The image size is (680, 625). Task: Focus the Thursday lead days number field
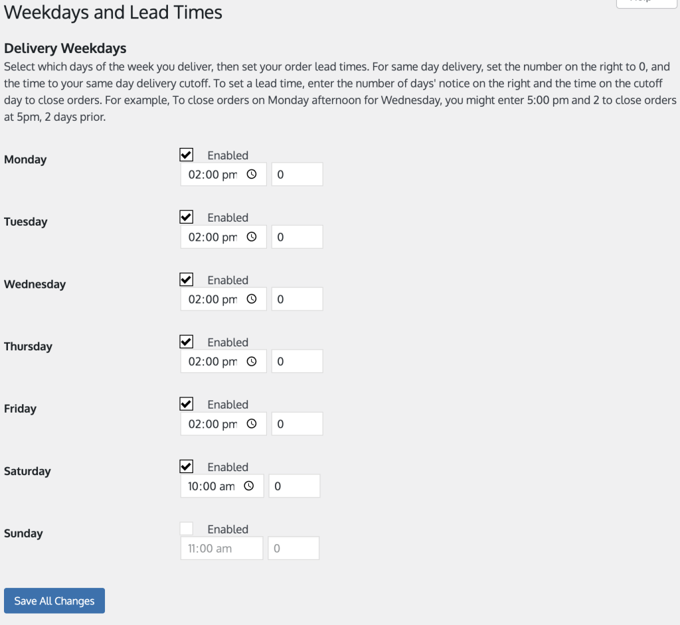[297, 362]
